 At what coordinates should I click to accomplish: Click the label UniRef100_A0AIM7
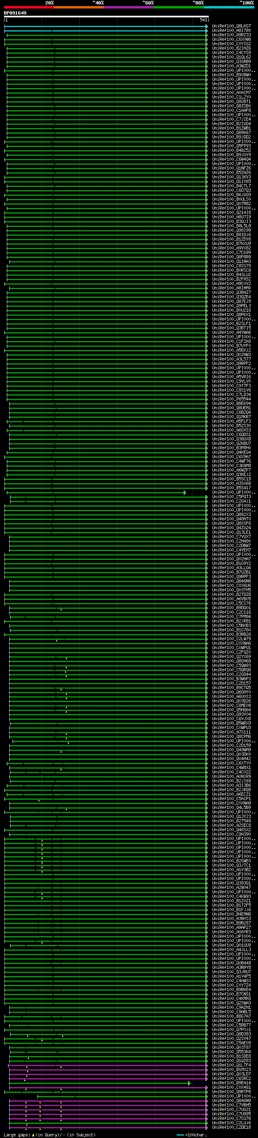tap(231, 93)
